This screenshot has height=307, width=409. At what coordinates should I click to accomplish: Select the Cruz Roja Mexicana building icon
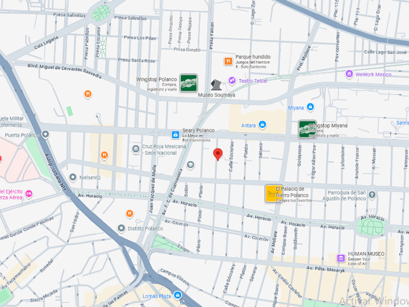tap(136, 149)
